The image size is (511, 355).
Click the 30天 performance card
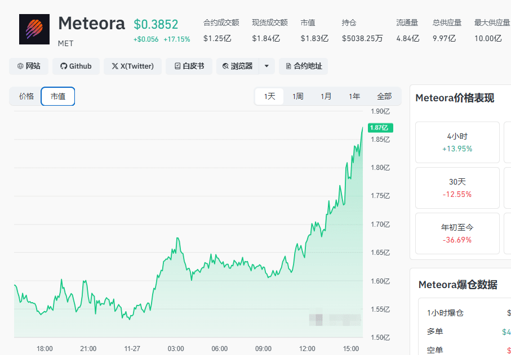(x=457, y=188)
